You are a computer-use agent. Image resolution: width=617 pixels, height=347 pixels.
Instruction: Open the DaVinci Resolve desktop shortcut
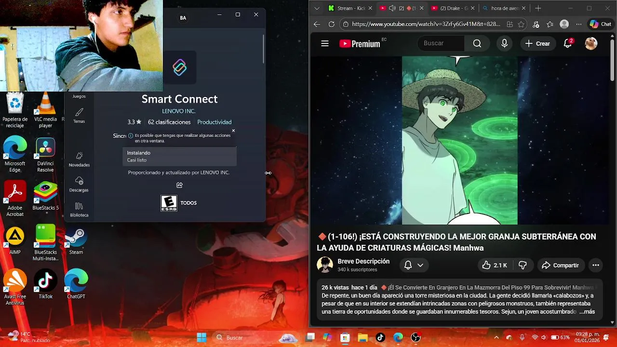pos(46,155)
